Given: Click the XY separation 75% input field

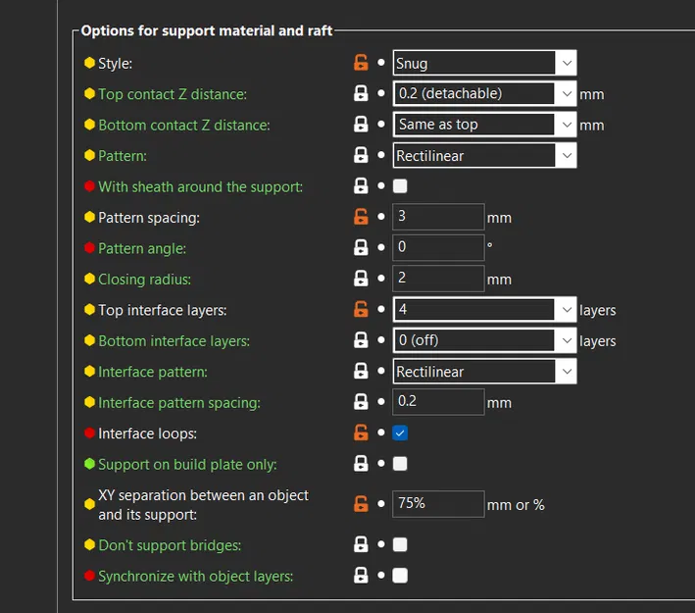Looking at the screenshot, I should (438, 504).
